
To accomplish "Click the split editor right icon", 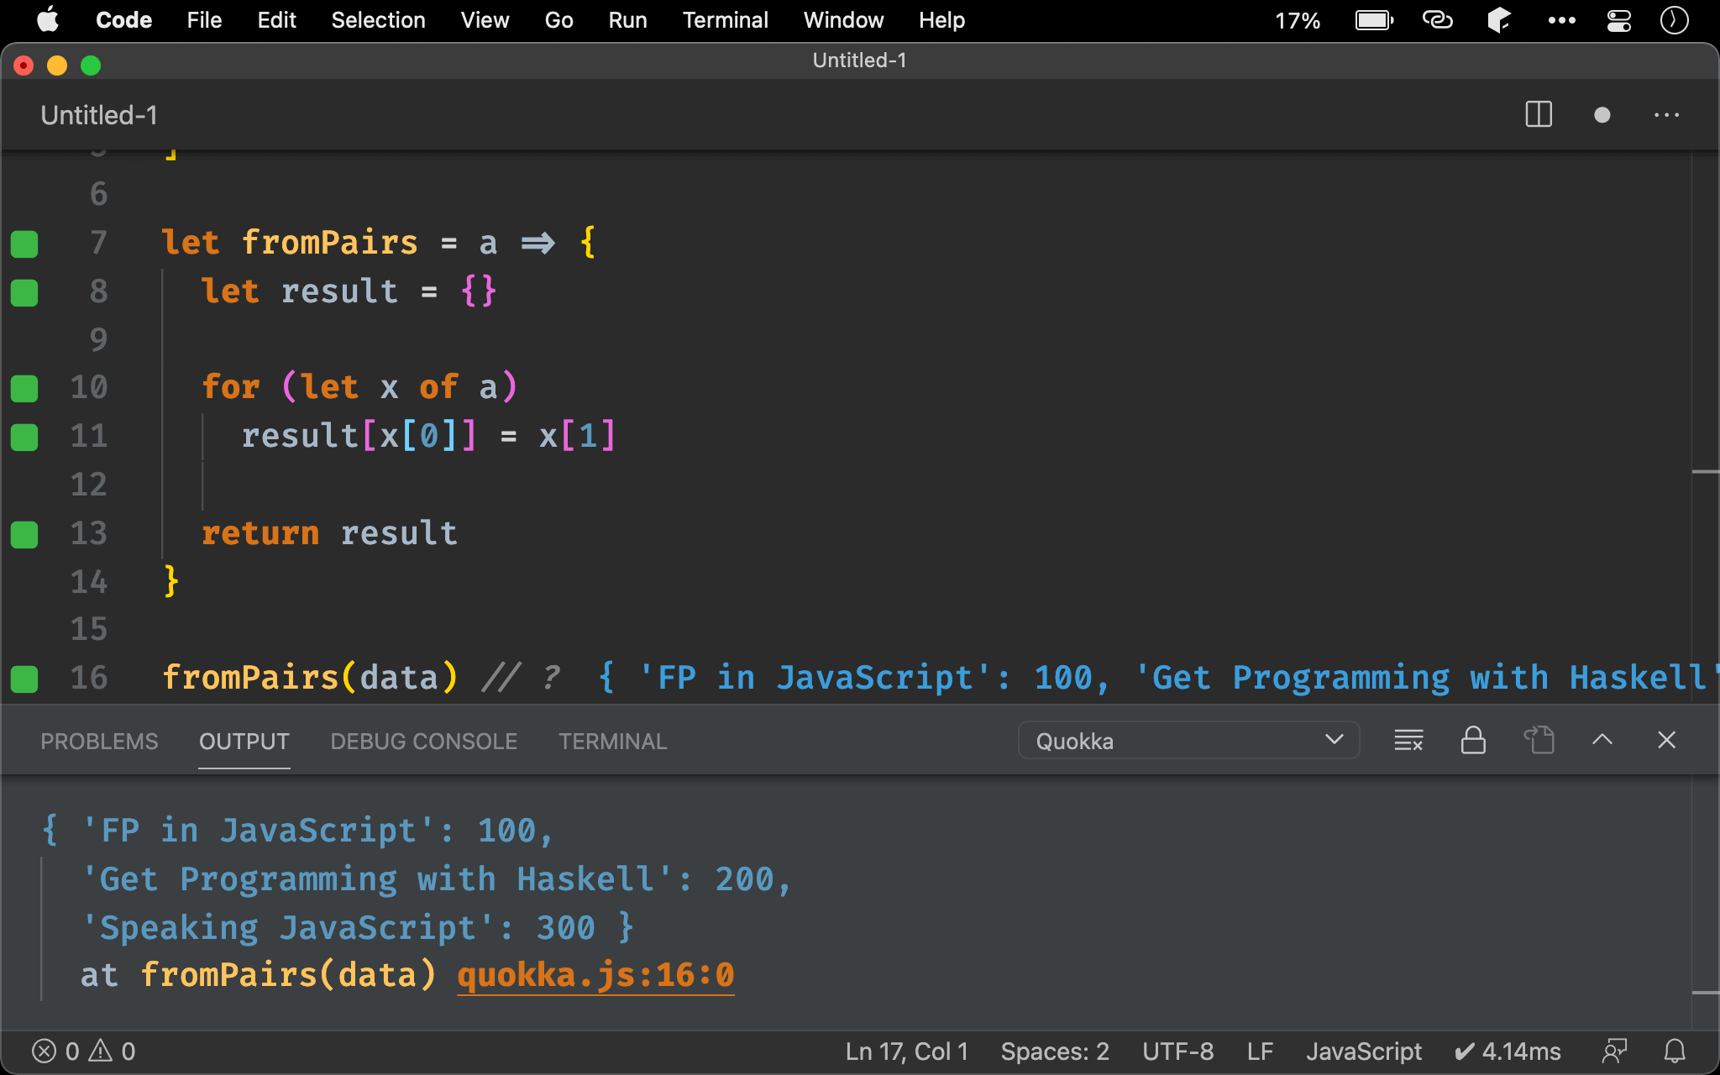I will 1539,114.
